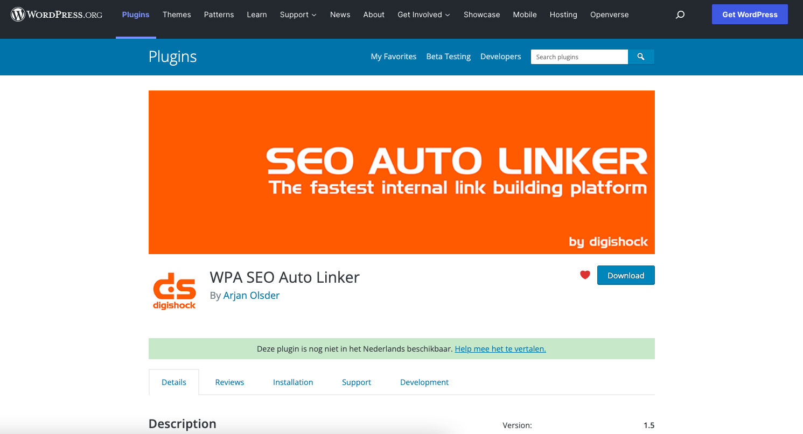Open the Patterns nav item
This screenshot has height=434, width=803.
pyautogui.click(x=219, y=15)
